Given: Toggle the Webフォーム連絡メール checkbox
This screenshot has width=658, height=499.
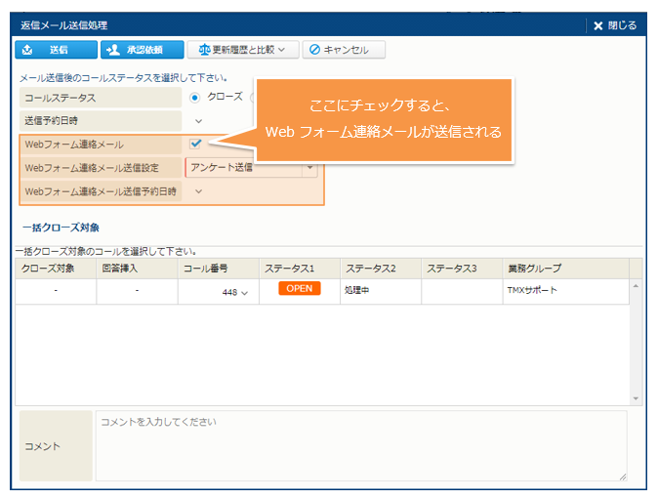Looking at the screenshot, I should point(196,145).
